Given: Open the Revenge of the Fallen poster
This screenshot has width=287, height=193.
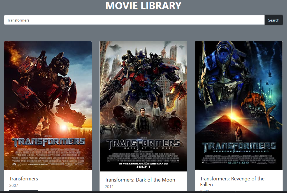Looking at the screenshot, I should pyautogui.click(x=239, y=106).
